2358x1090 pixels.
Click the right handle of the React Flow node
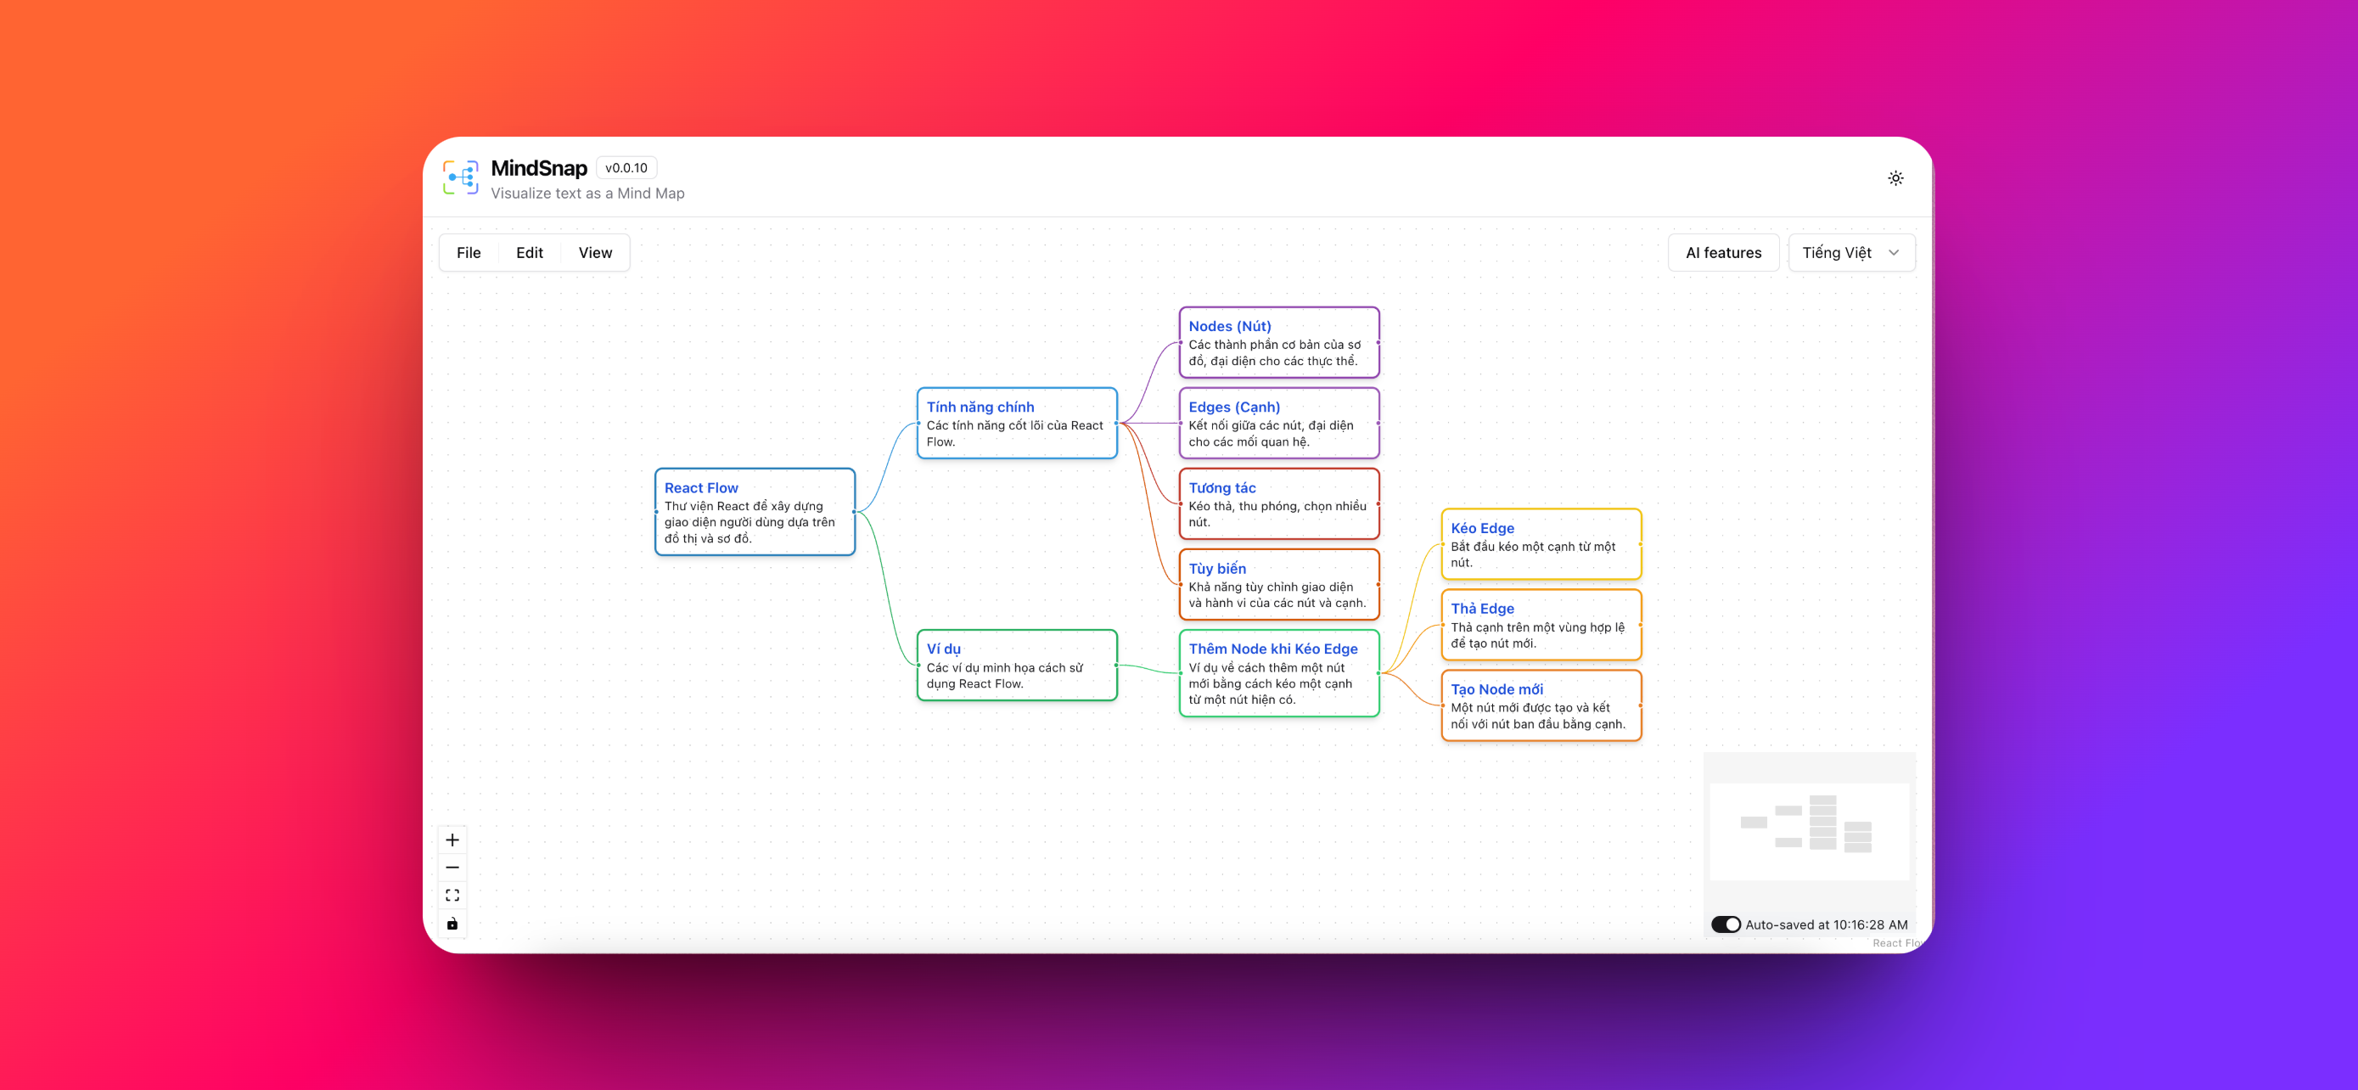pos(854,512)
